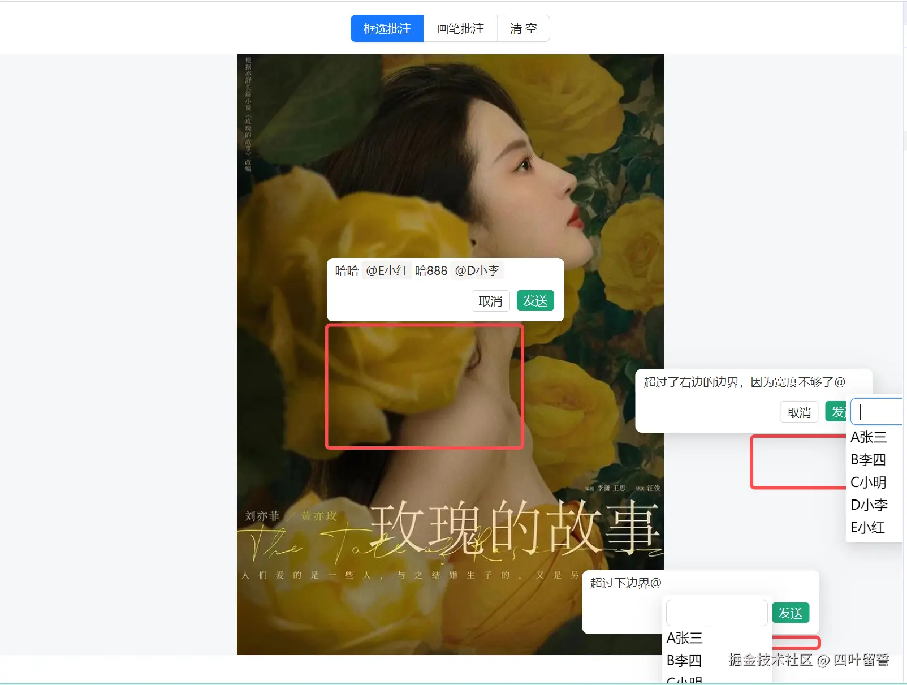Send the 哈哈 comment with 发送
Image resolution: width=907 pixels, height=685 pixels.
(535, 300)
